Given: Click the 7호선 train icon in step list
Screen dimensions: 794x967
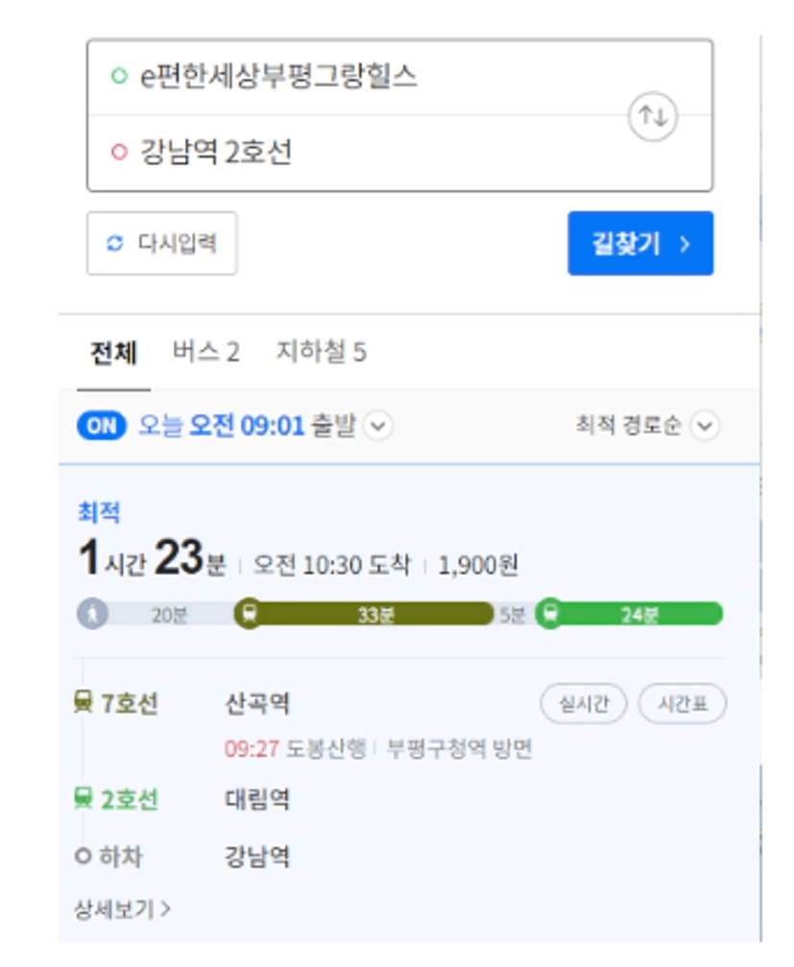Looking at the screenshot, I should coord(83,702).
